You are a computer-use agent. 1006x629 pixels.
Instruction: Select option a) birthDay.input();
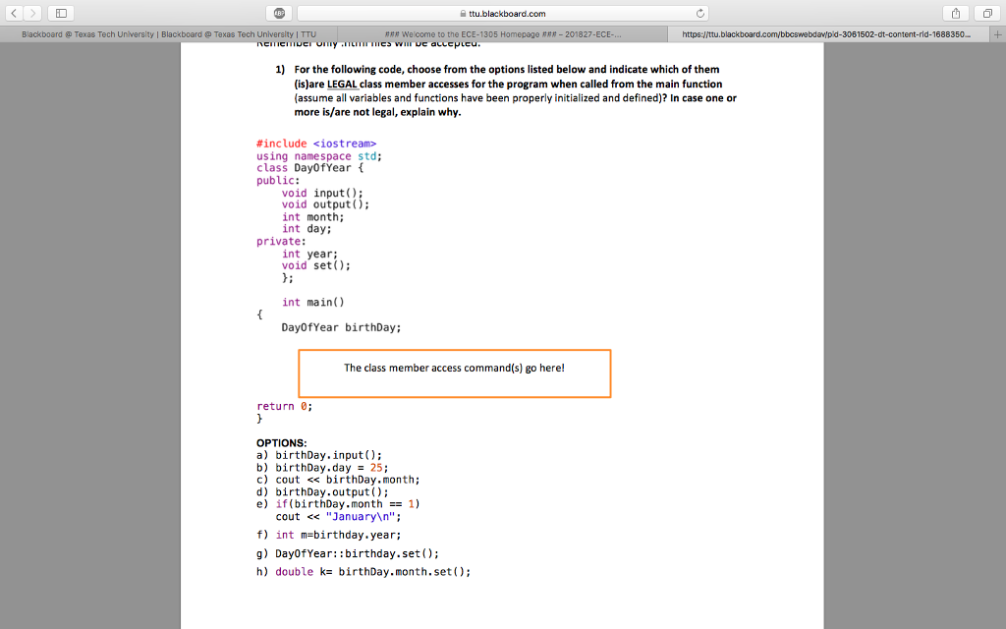click(x=319, y=455)
